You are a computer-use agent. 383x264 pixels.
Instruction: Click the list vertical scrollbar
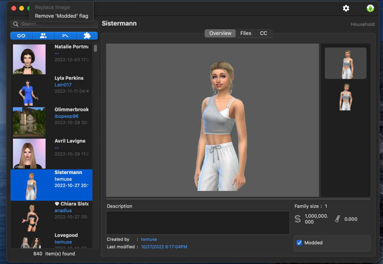95,48
